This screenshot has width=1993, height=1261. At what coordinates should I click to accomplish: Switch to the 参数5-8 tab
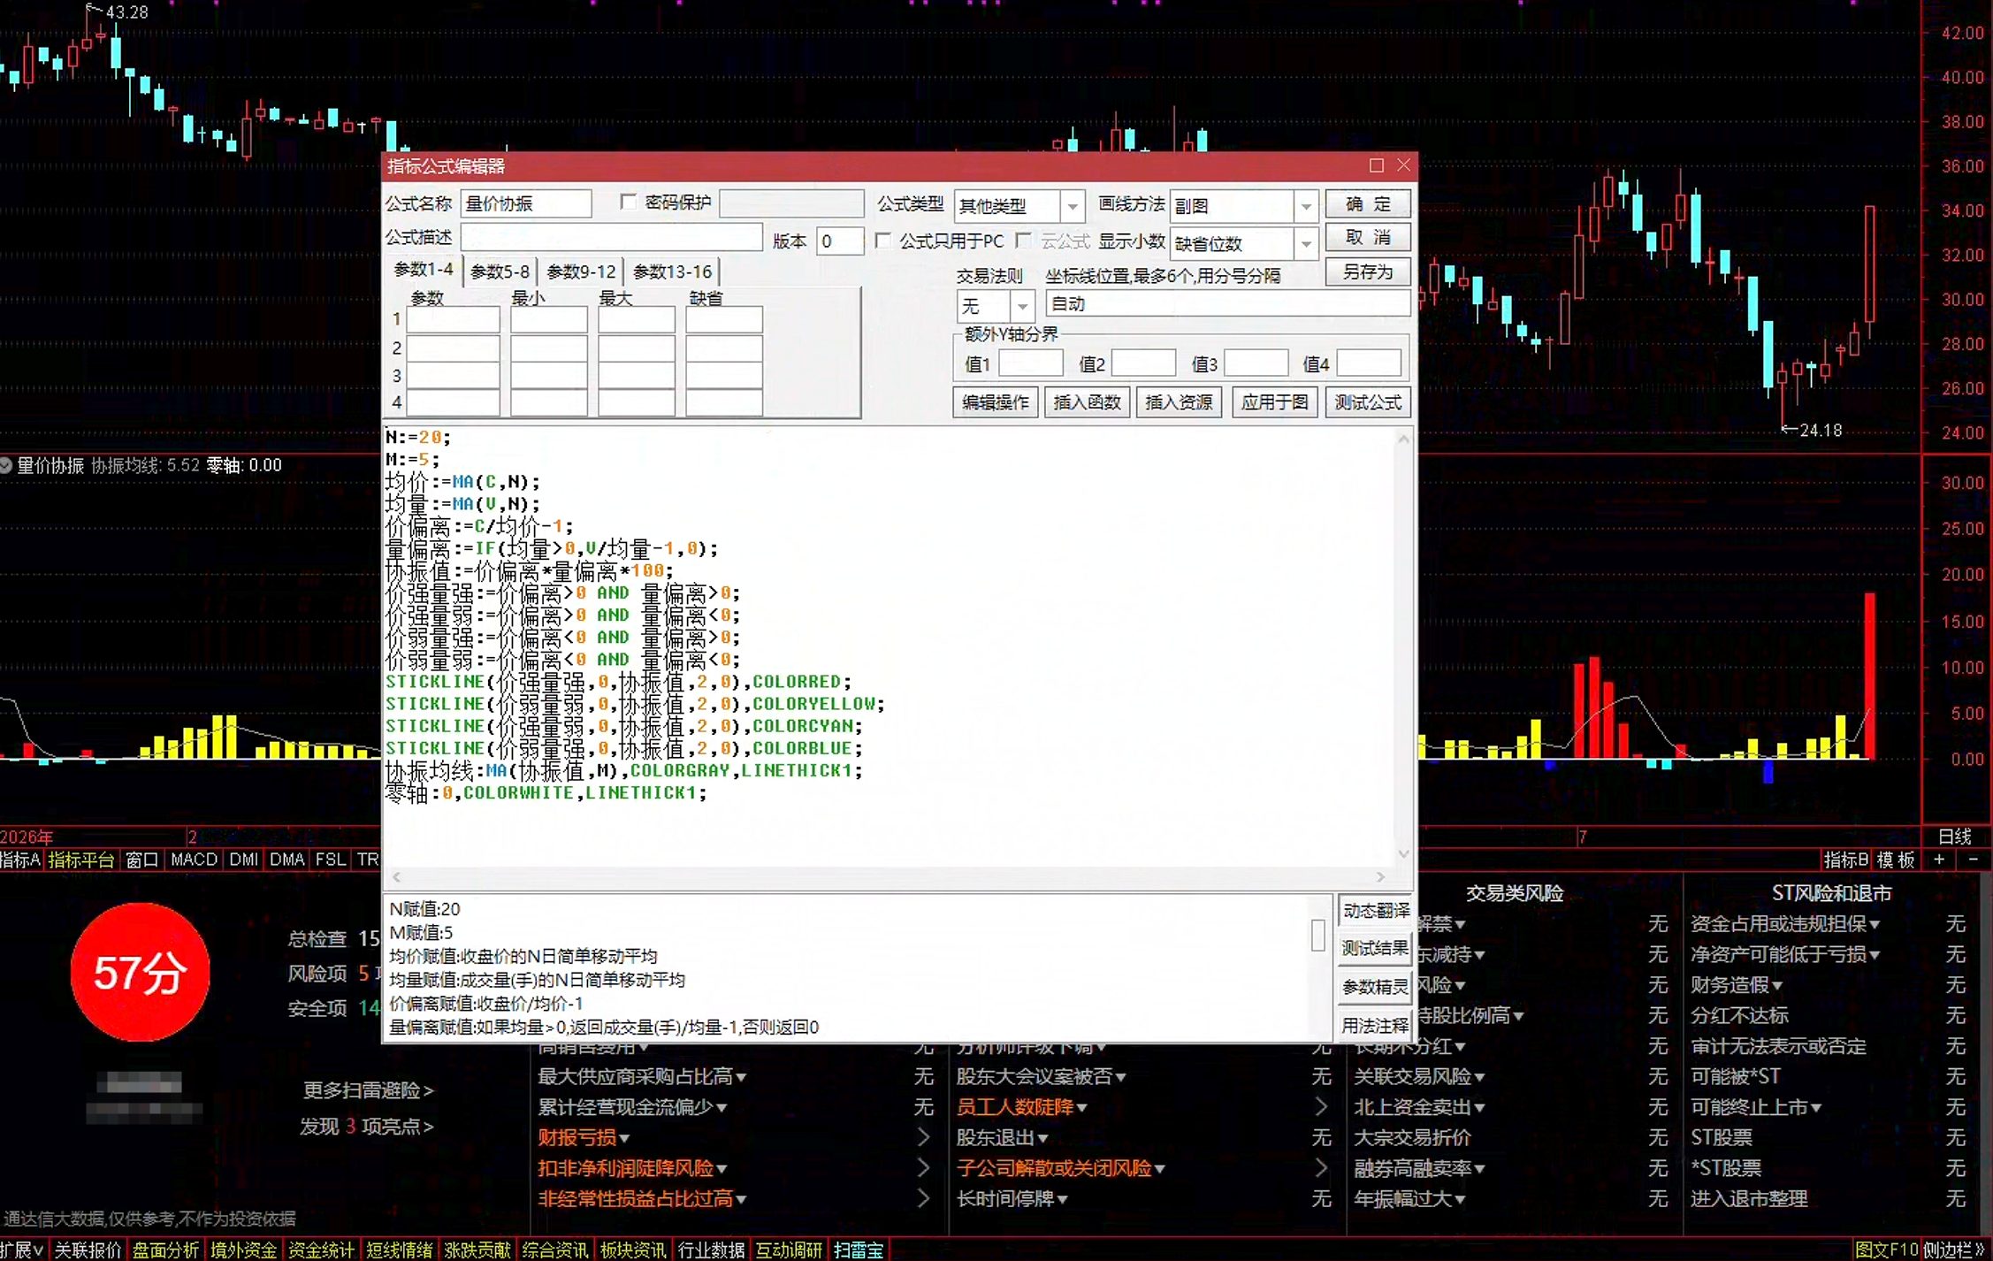click(500, 271)
